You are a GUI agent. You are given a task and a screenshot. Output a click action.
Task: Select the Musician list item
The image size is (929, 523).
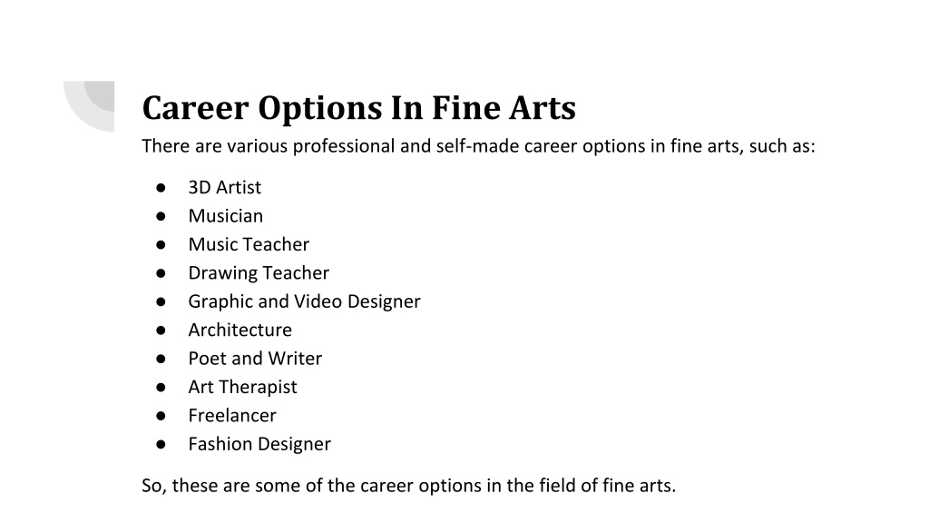coord(225,216)
